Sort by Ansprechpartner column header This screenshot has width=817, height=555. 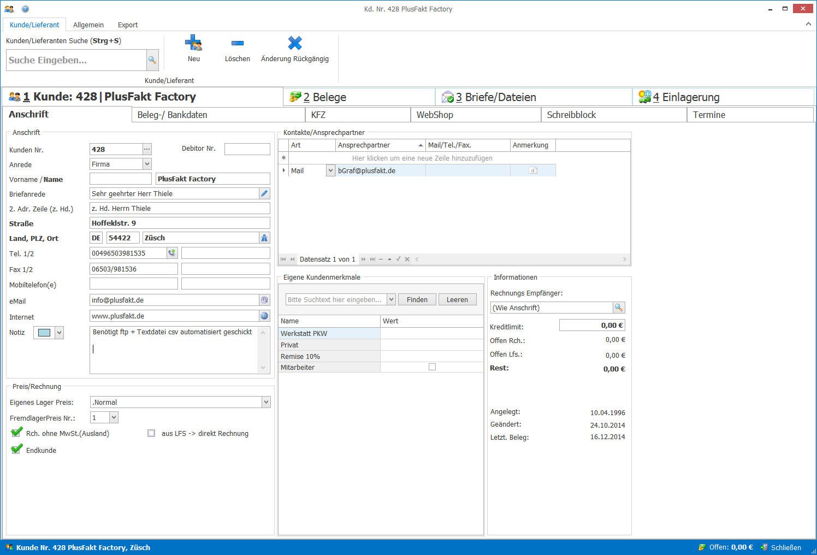point(381,145)
